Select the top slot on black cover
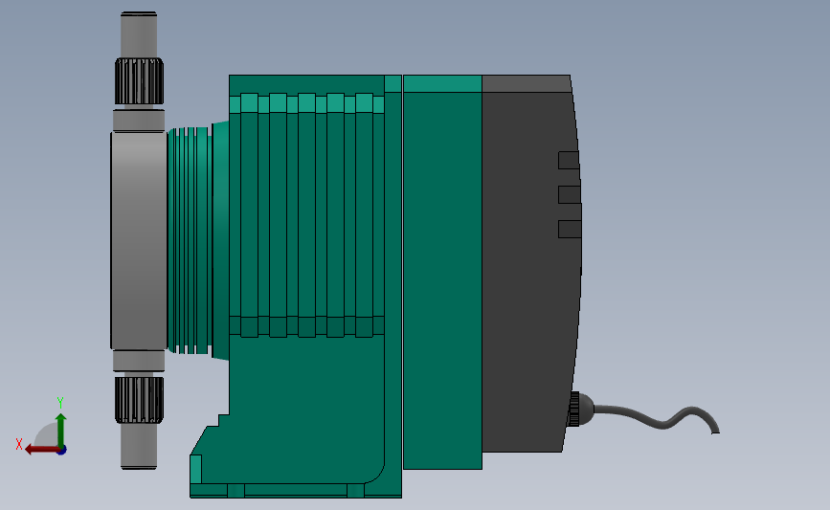The image size is (830, 510). [x=569, y=161]
